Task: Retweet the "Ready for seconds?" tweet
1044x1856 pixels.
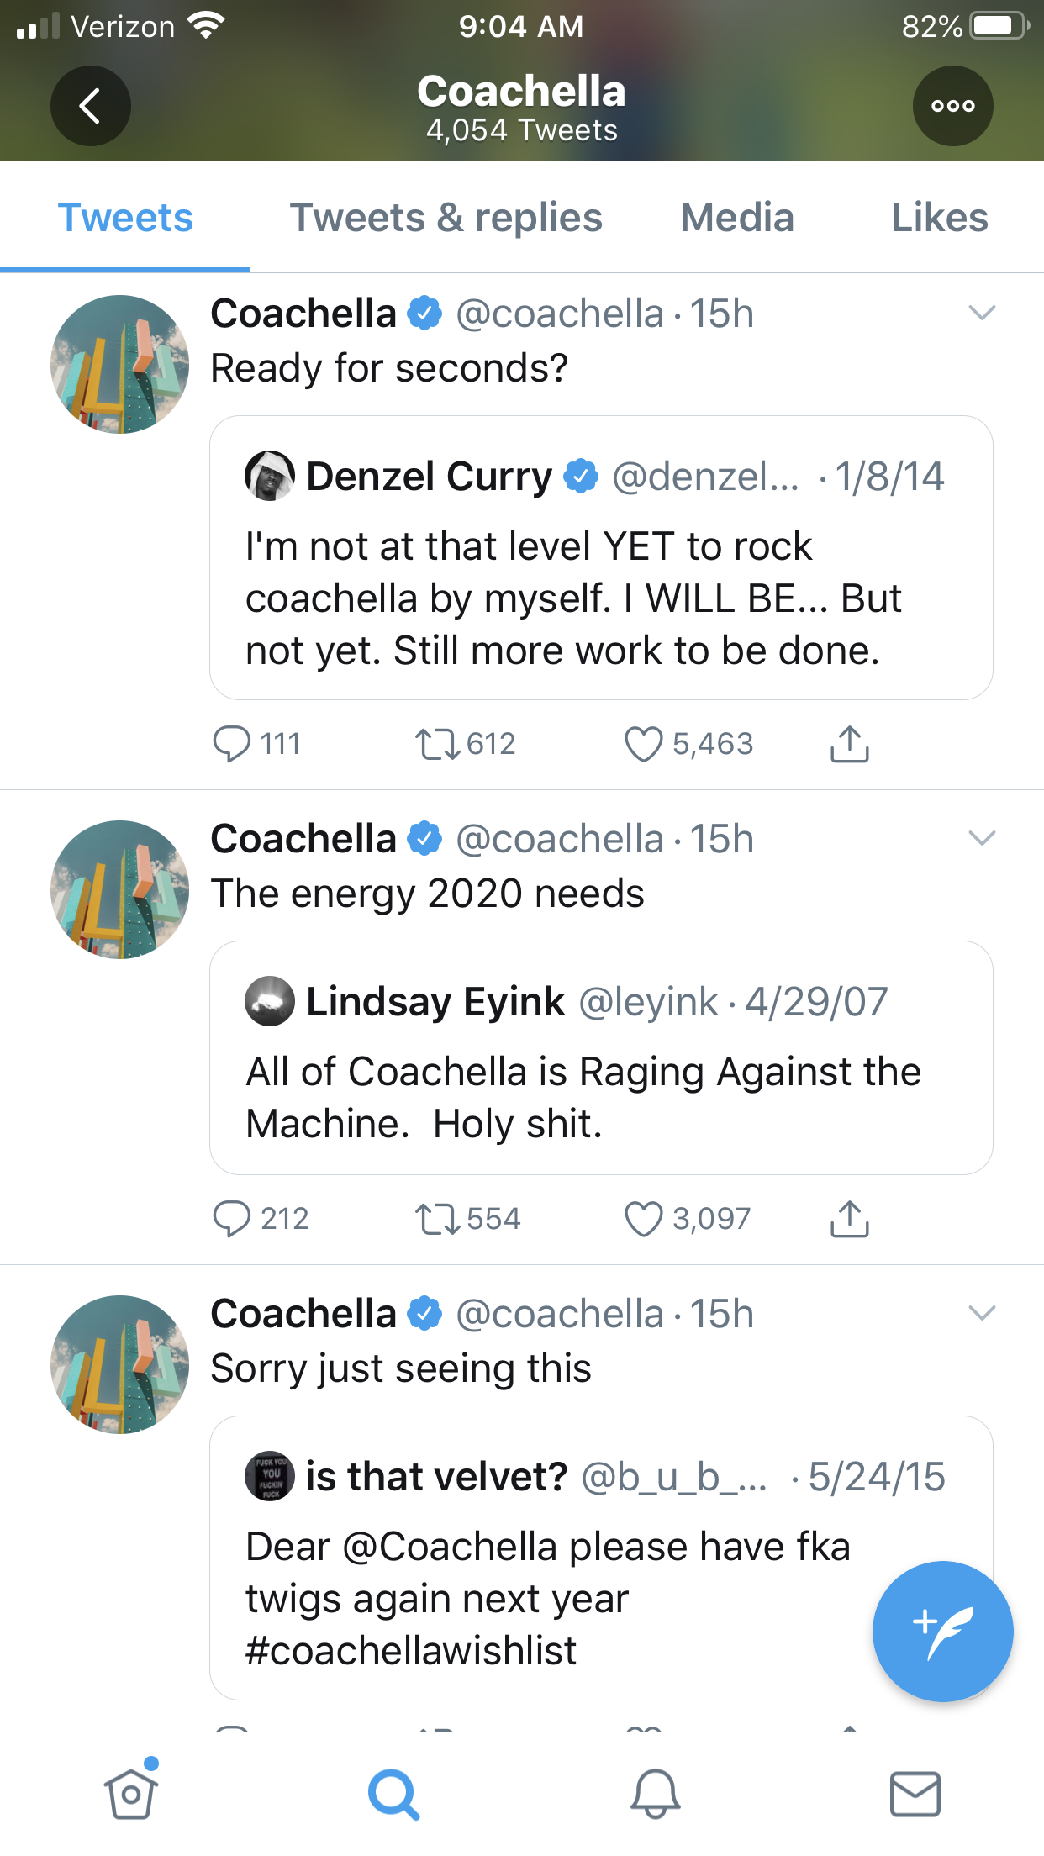Action: click(x=438, y=744)
